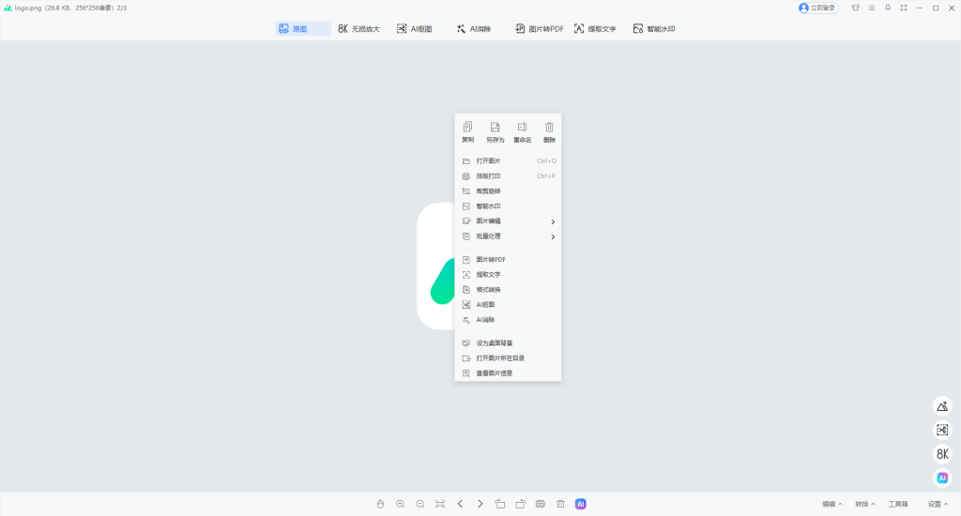Click the 立即登录 login button
Viewport: 961px width, 516px height.
[x=817, y=8]
